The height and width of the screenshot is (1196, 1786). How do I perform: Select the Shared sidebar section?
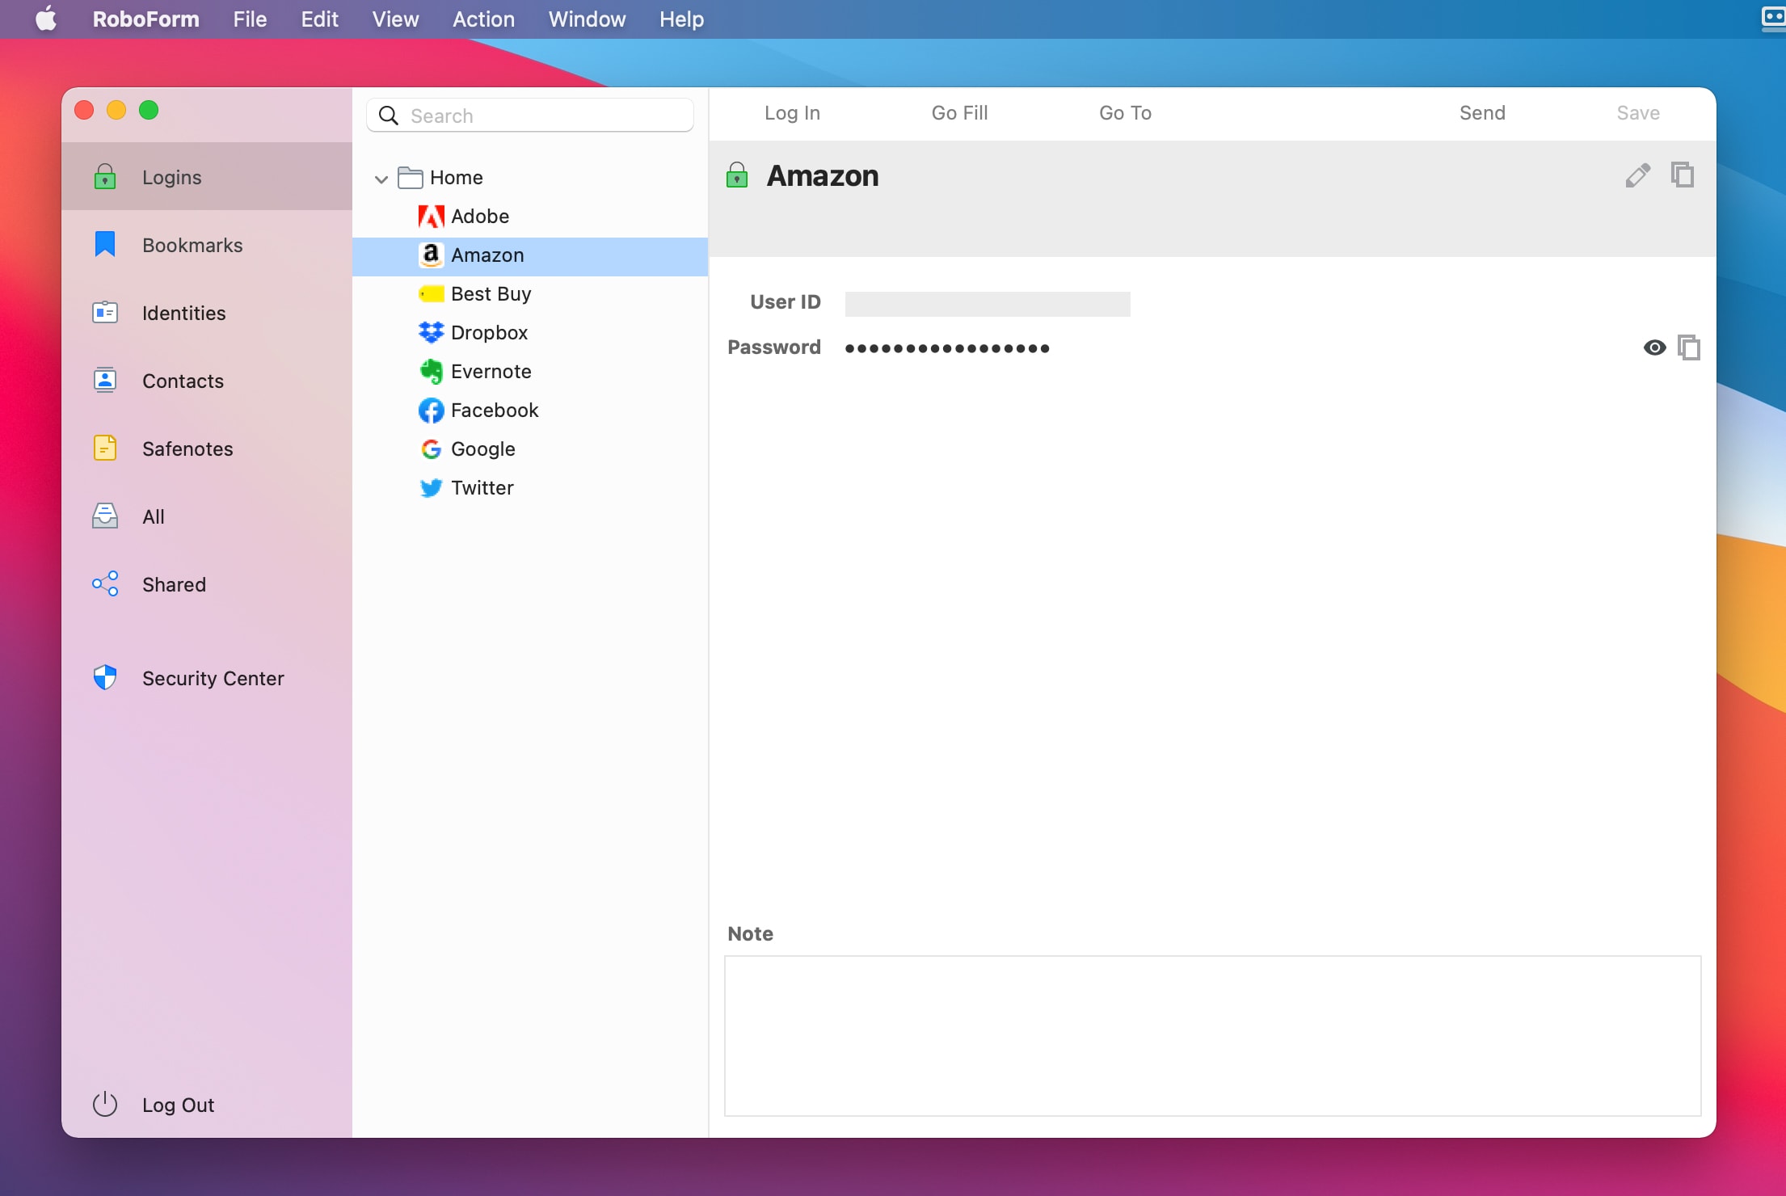[174, 584]
